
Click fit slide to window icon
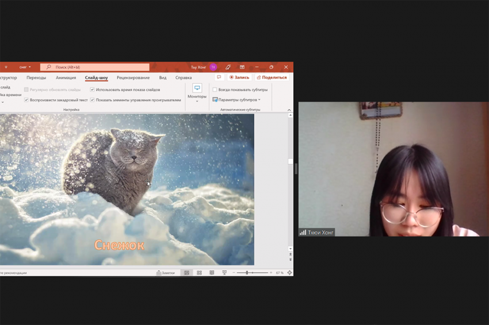click(x=289, y=273)
